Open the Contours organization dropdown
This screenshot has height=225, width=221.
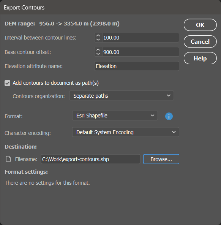(x=122, y=95)
